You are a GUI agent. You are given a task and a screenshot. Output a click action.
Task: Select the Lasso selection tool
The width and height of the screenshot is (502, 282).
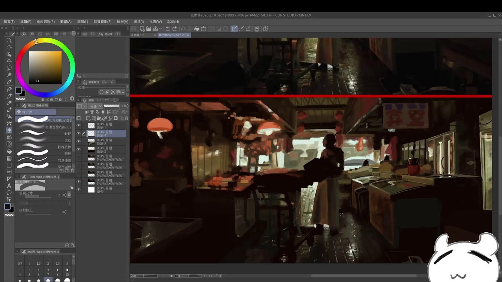pyautogui.click(x=9, y=68)
